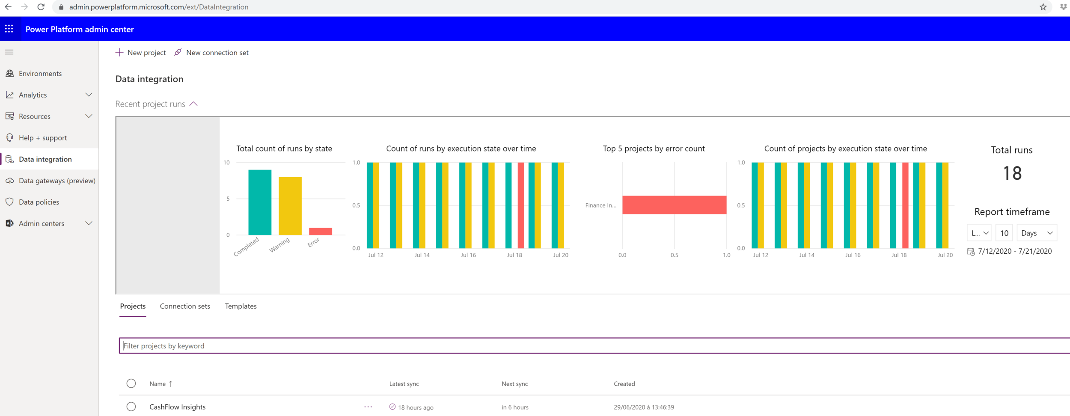Sort by Next sync column header
Image resolution: width=1070 pixels, height=416 pixels.
tap(514, 384)
